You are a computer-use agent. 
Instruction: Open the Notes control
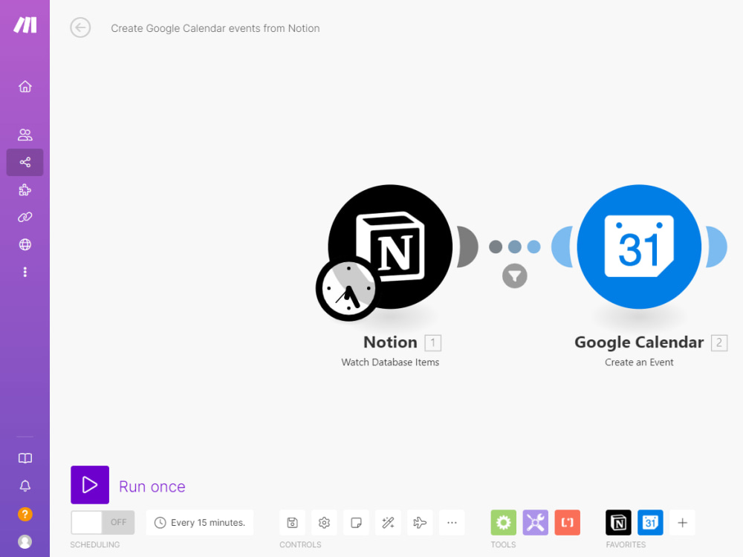356,522
